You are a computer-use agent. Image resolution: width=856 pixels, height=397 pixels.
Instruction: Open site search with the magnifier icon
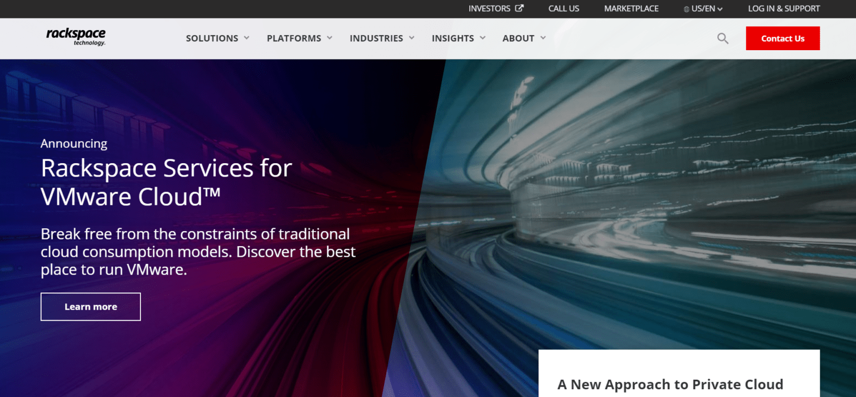point(723,38)
